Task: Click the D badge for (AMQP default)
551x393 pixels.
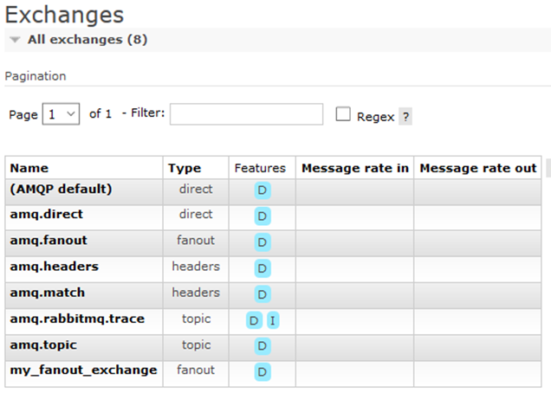Action: (x=262, y=190)
